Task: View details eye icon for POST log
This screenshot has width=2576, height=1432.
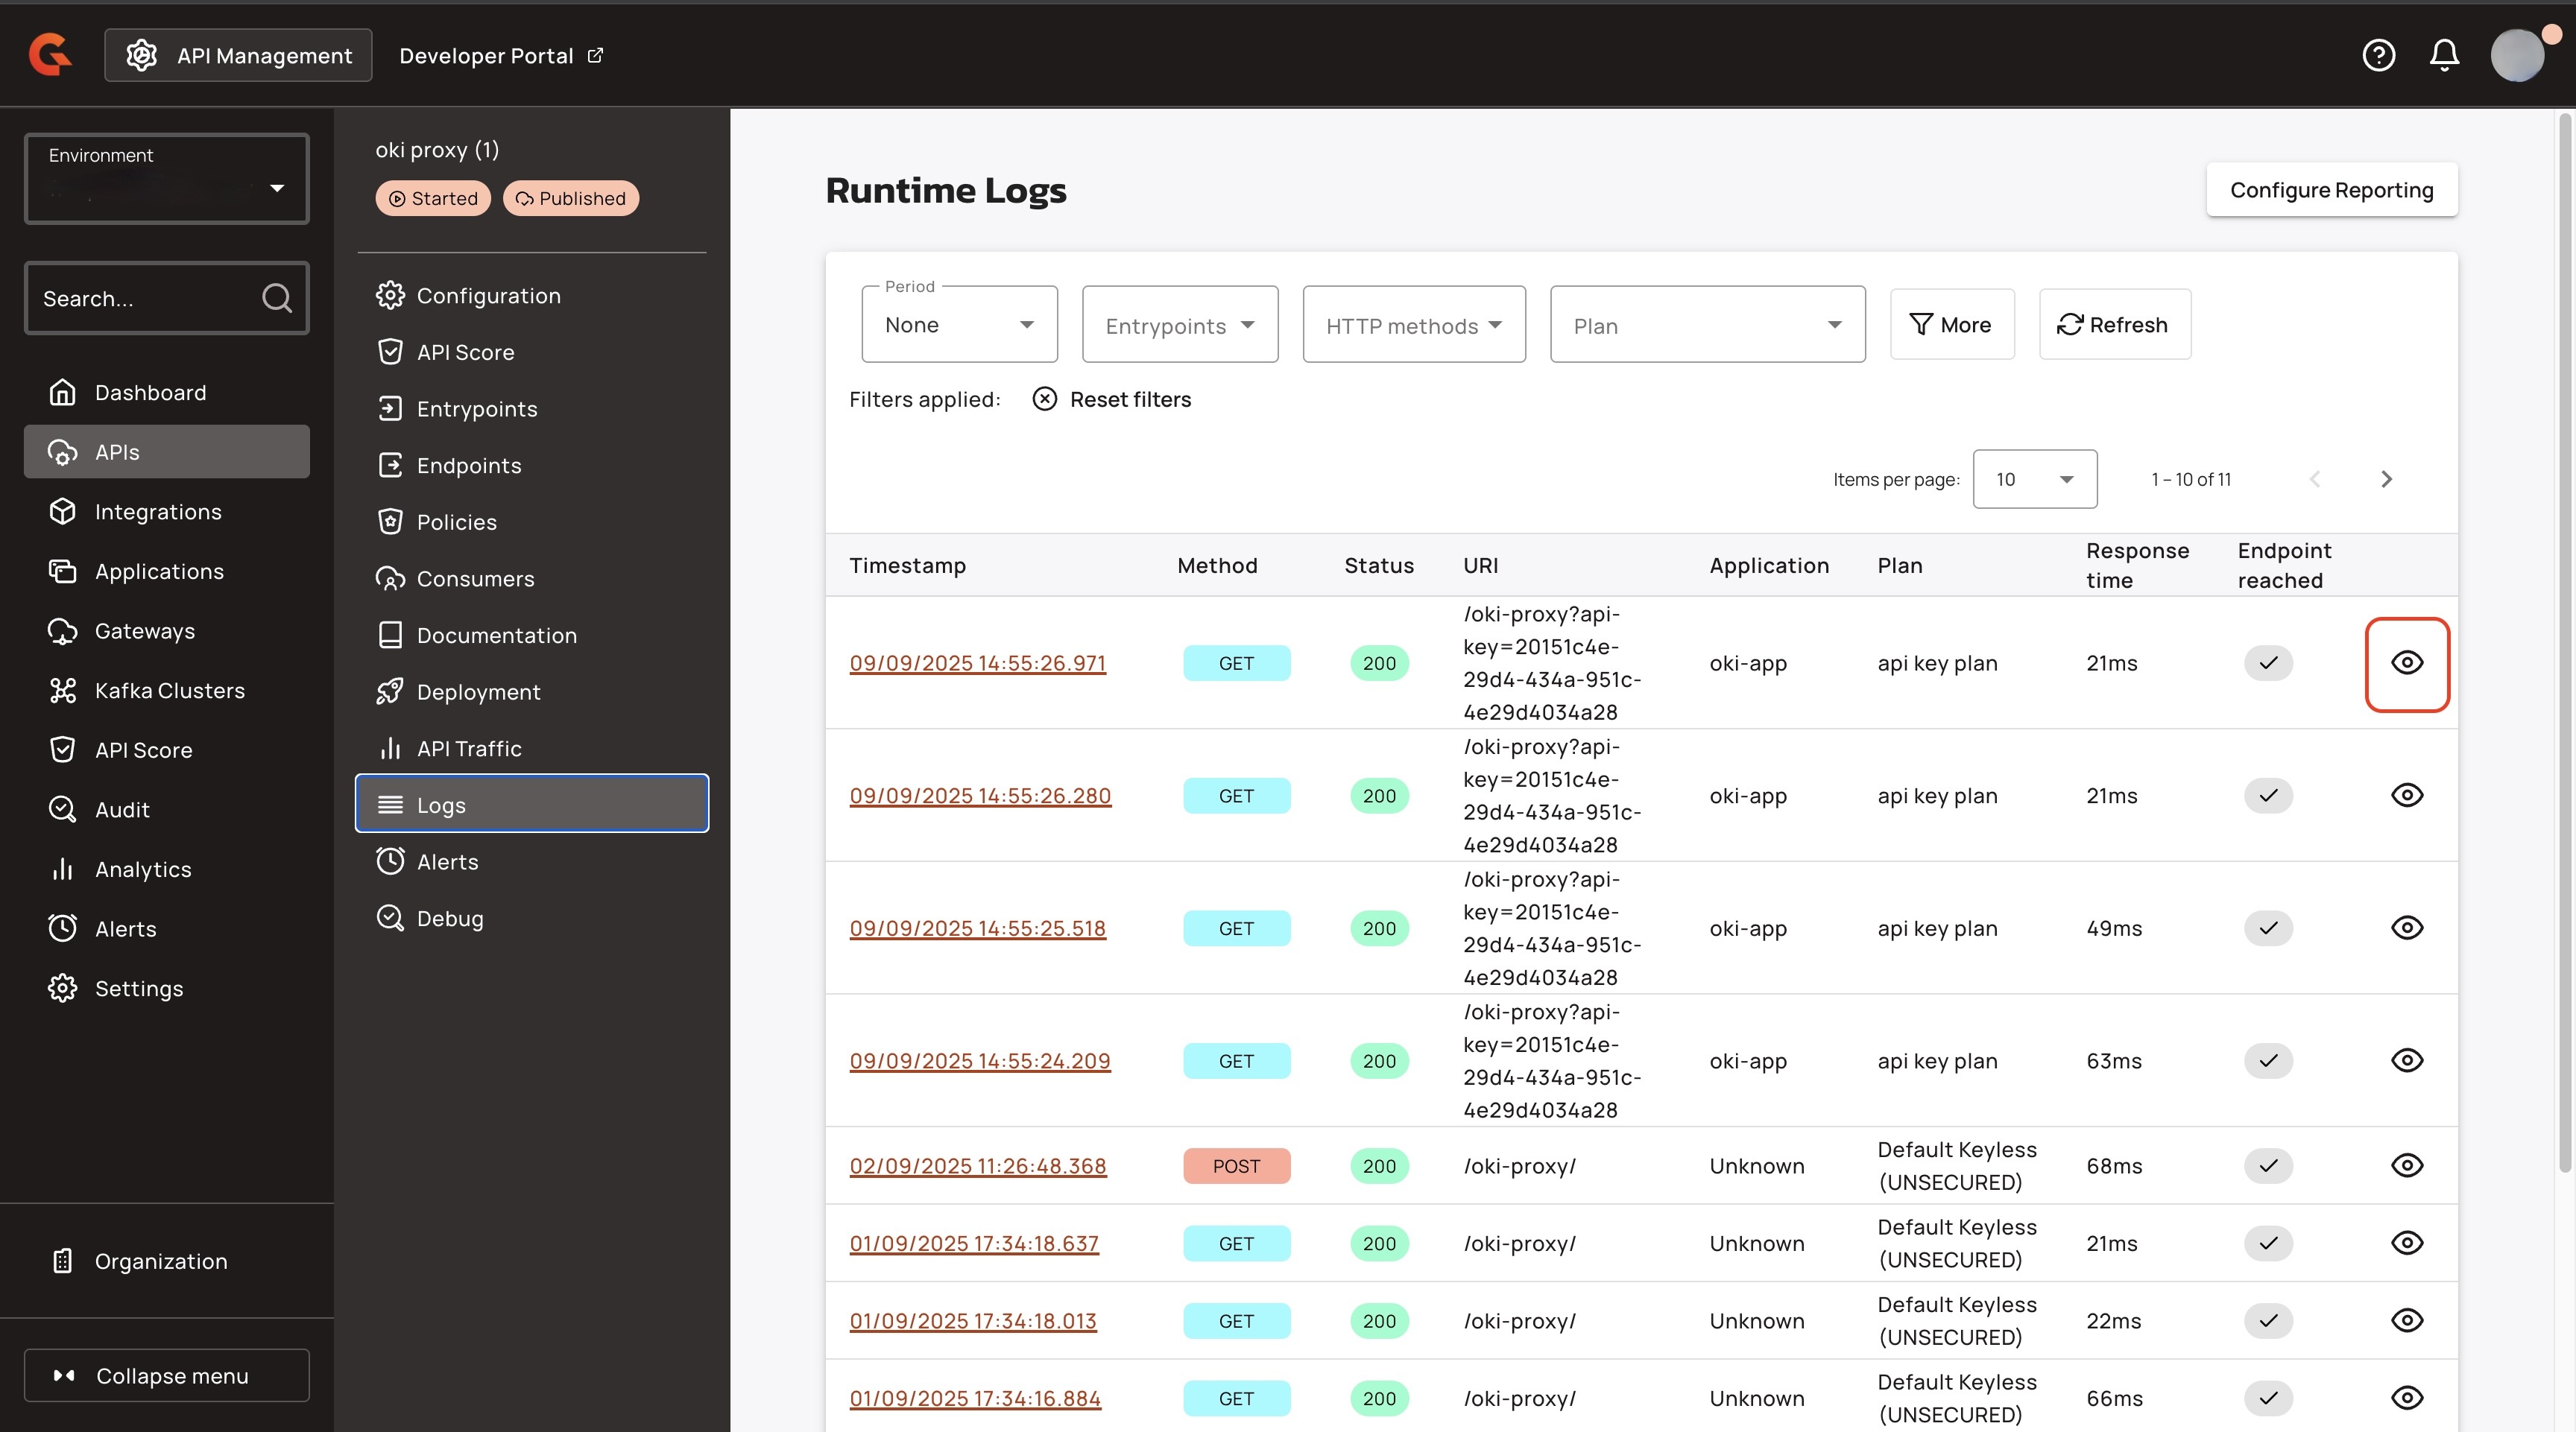Action: (2406, 1165)
